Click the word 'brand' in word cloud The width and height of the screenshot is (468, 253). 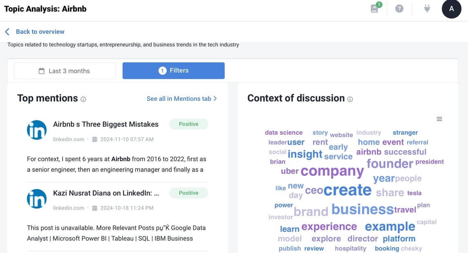tap(311, 211)
